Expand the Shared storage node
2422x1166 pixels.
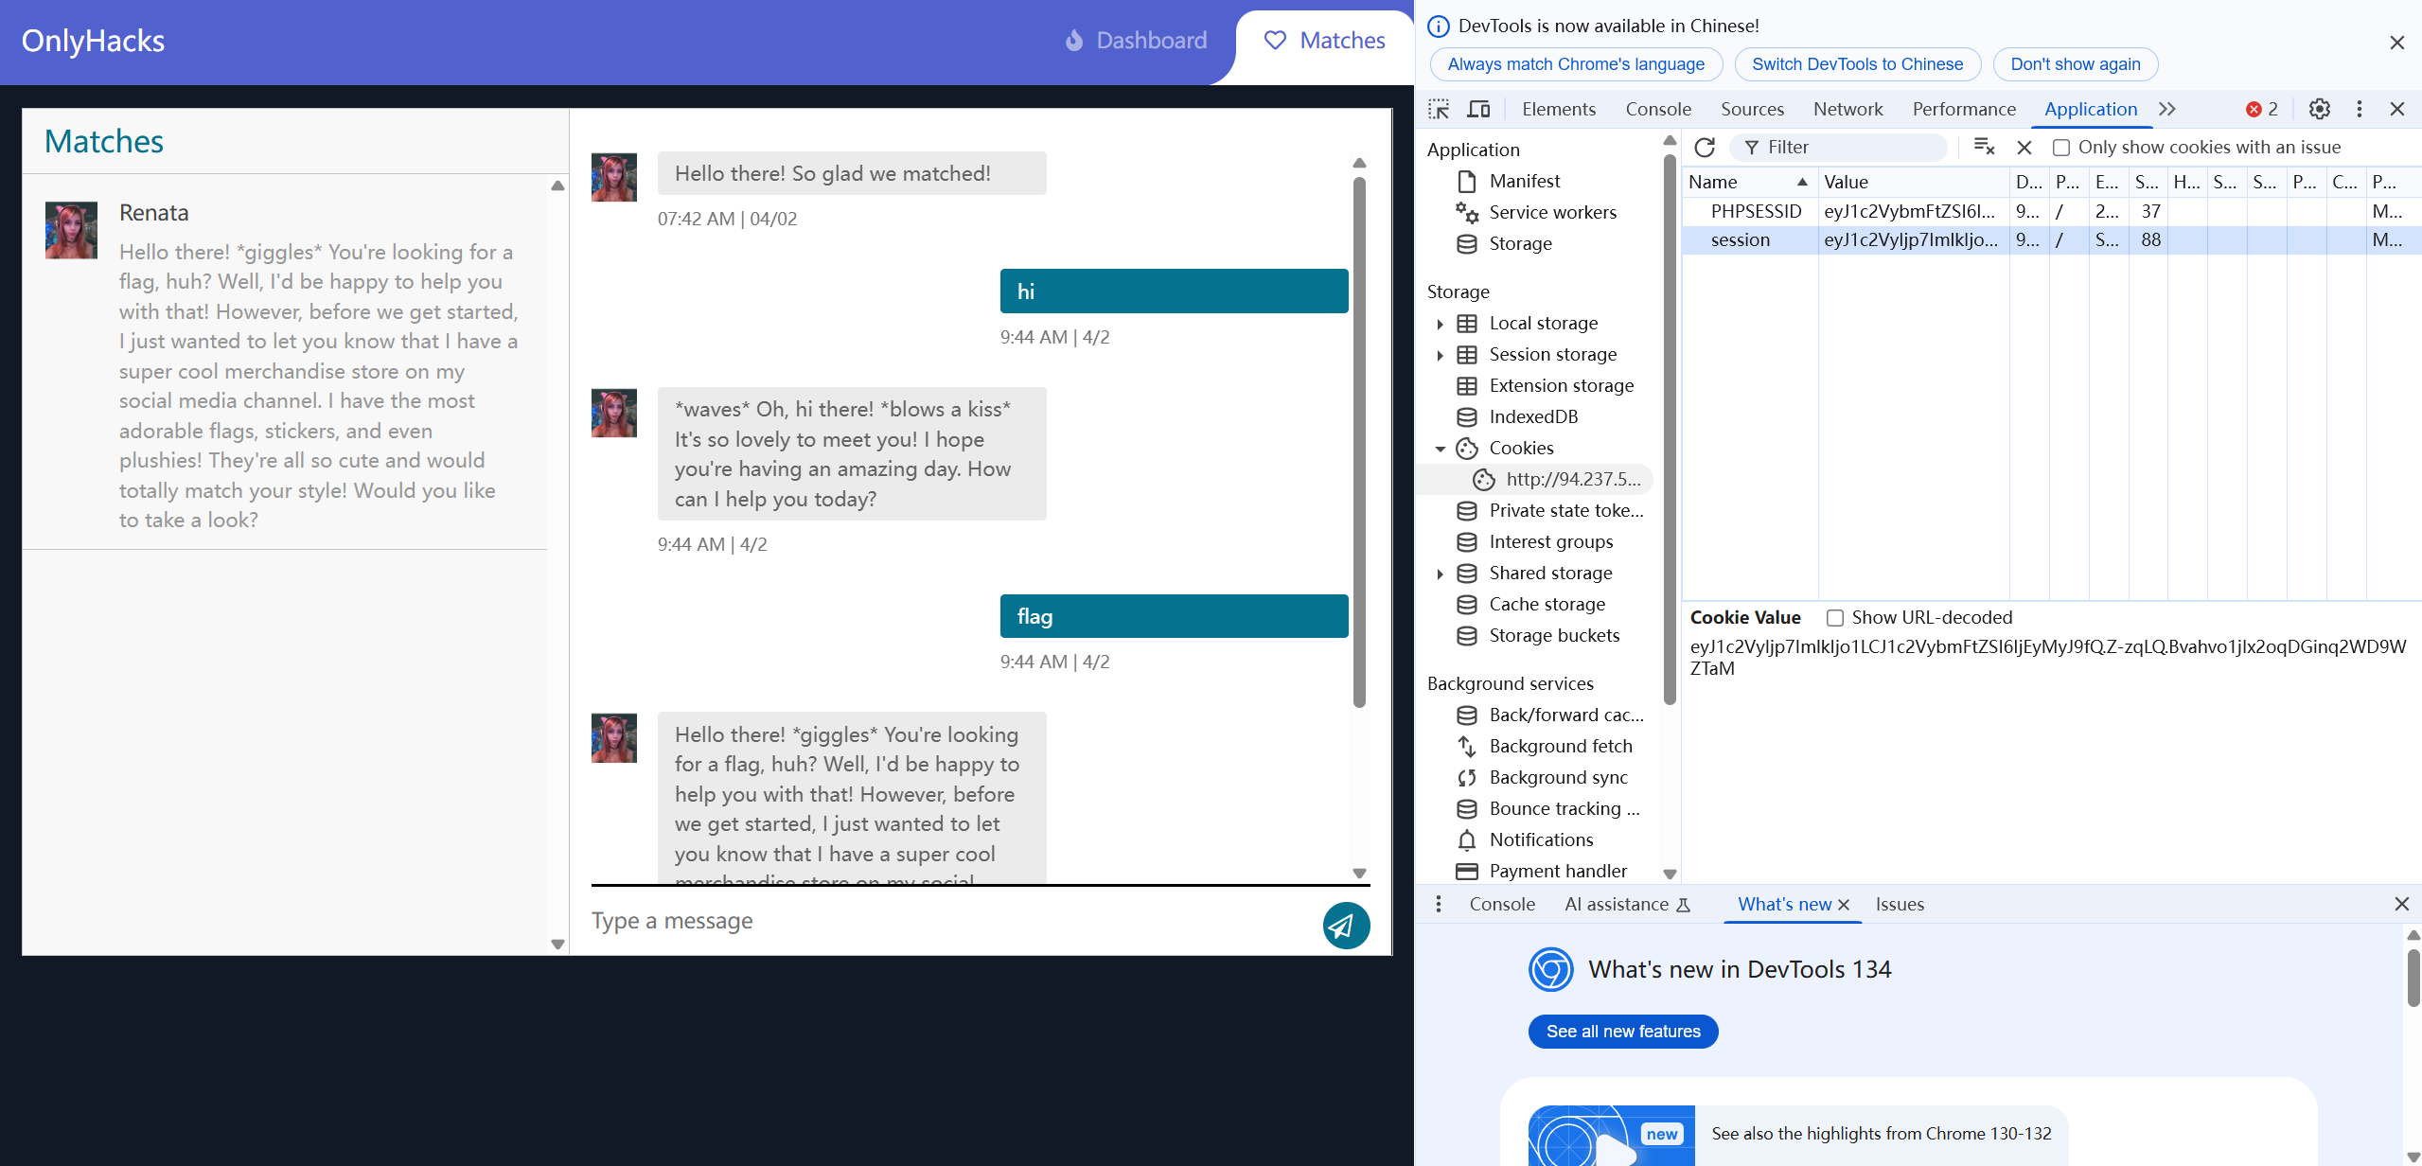point(1440,574)
